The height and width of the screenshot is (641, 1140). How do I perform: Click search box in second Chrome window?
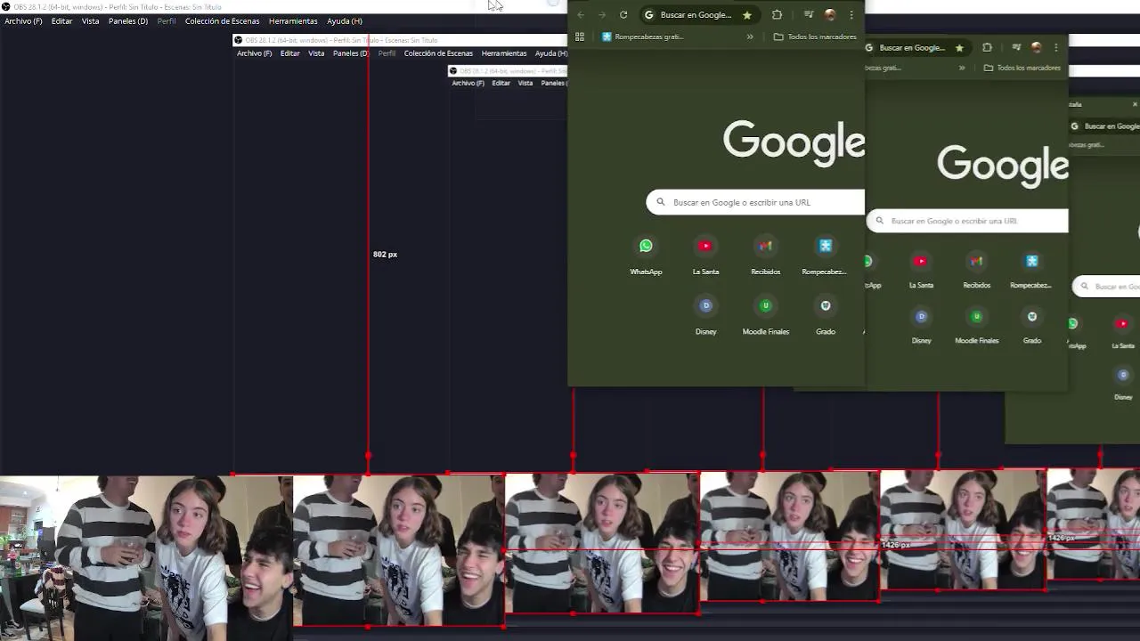click(x=967, y=221)
